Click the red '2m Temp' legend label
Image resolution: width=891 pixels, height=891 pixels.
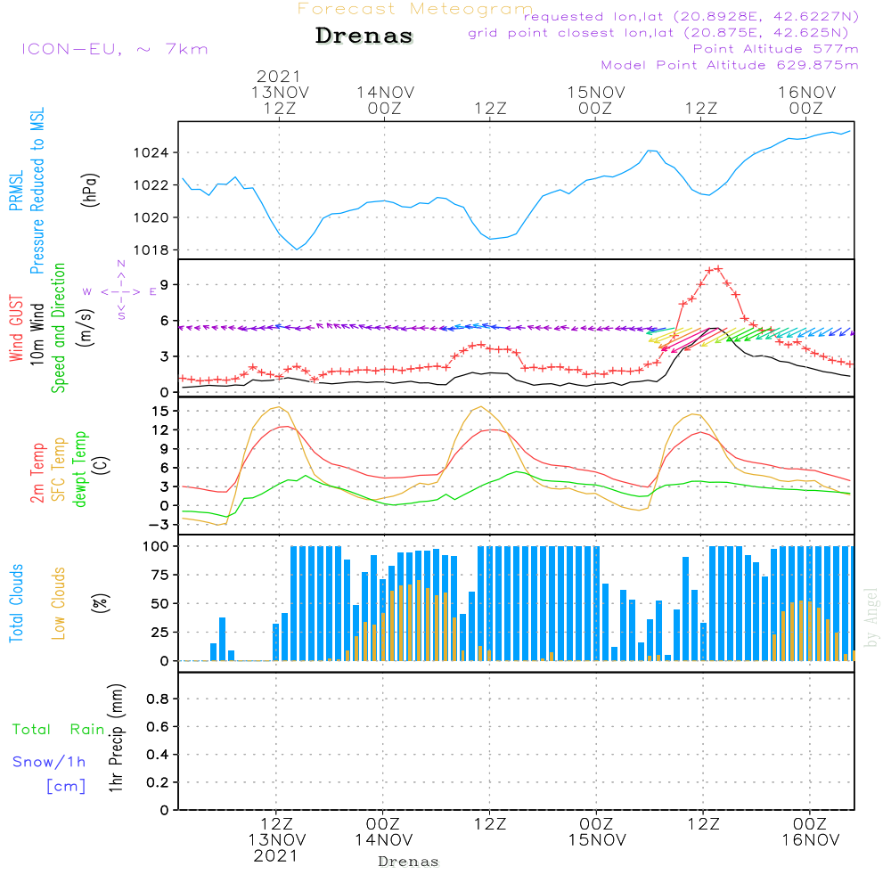click(37, 473)
